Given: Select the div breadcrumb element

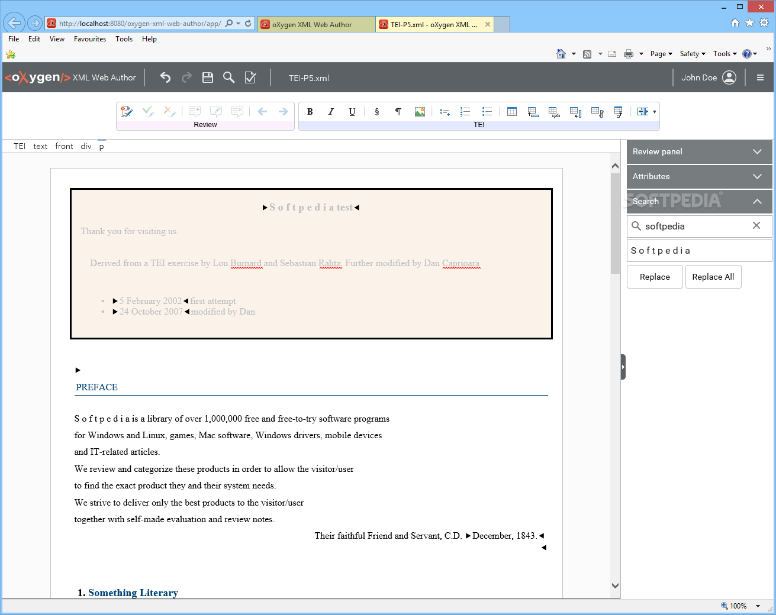Looking at the screenshot, I should (86, 146).
